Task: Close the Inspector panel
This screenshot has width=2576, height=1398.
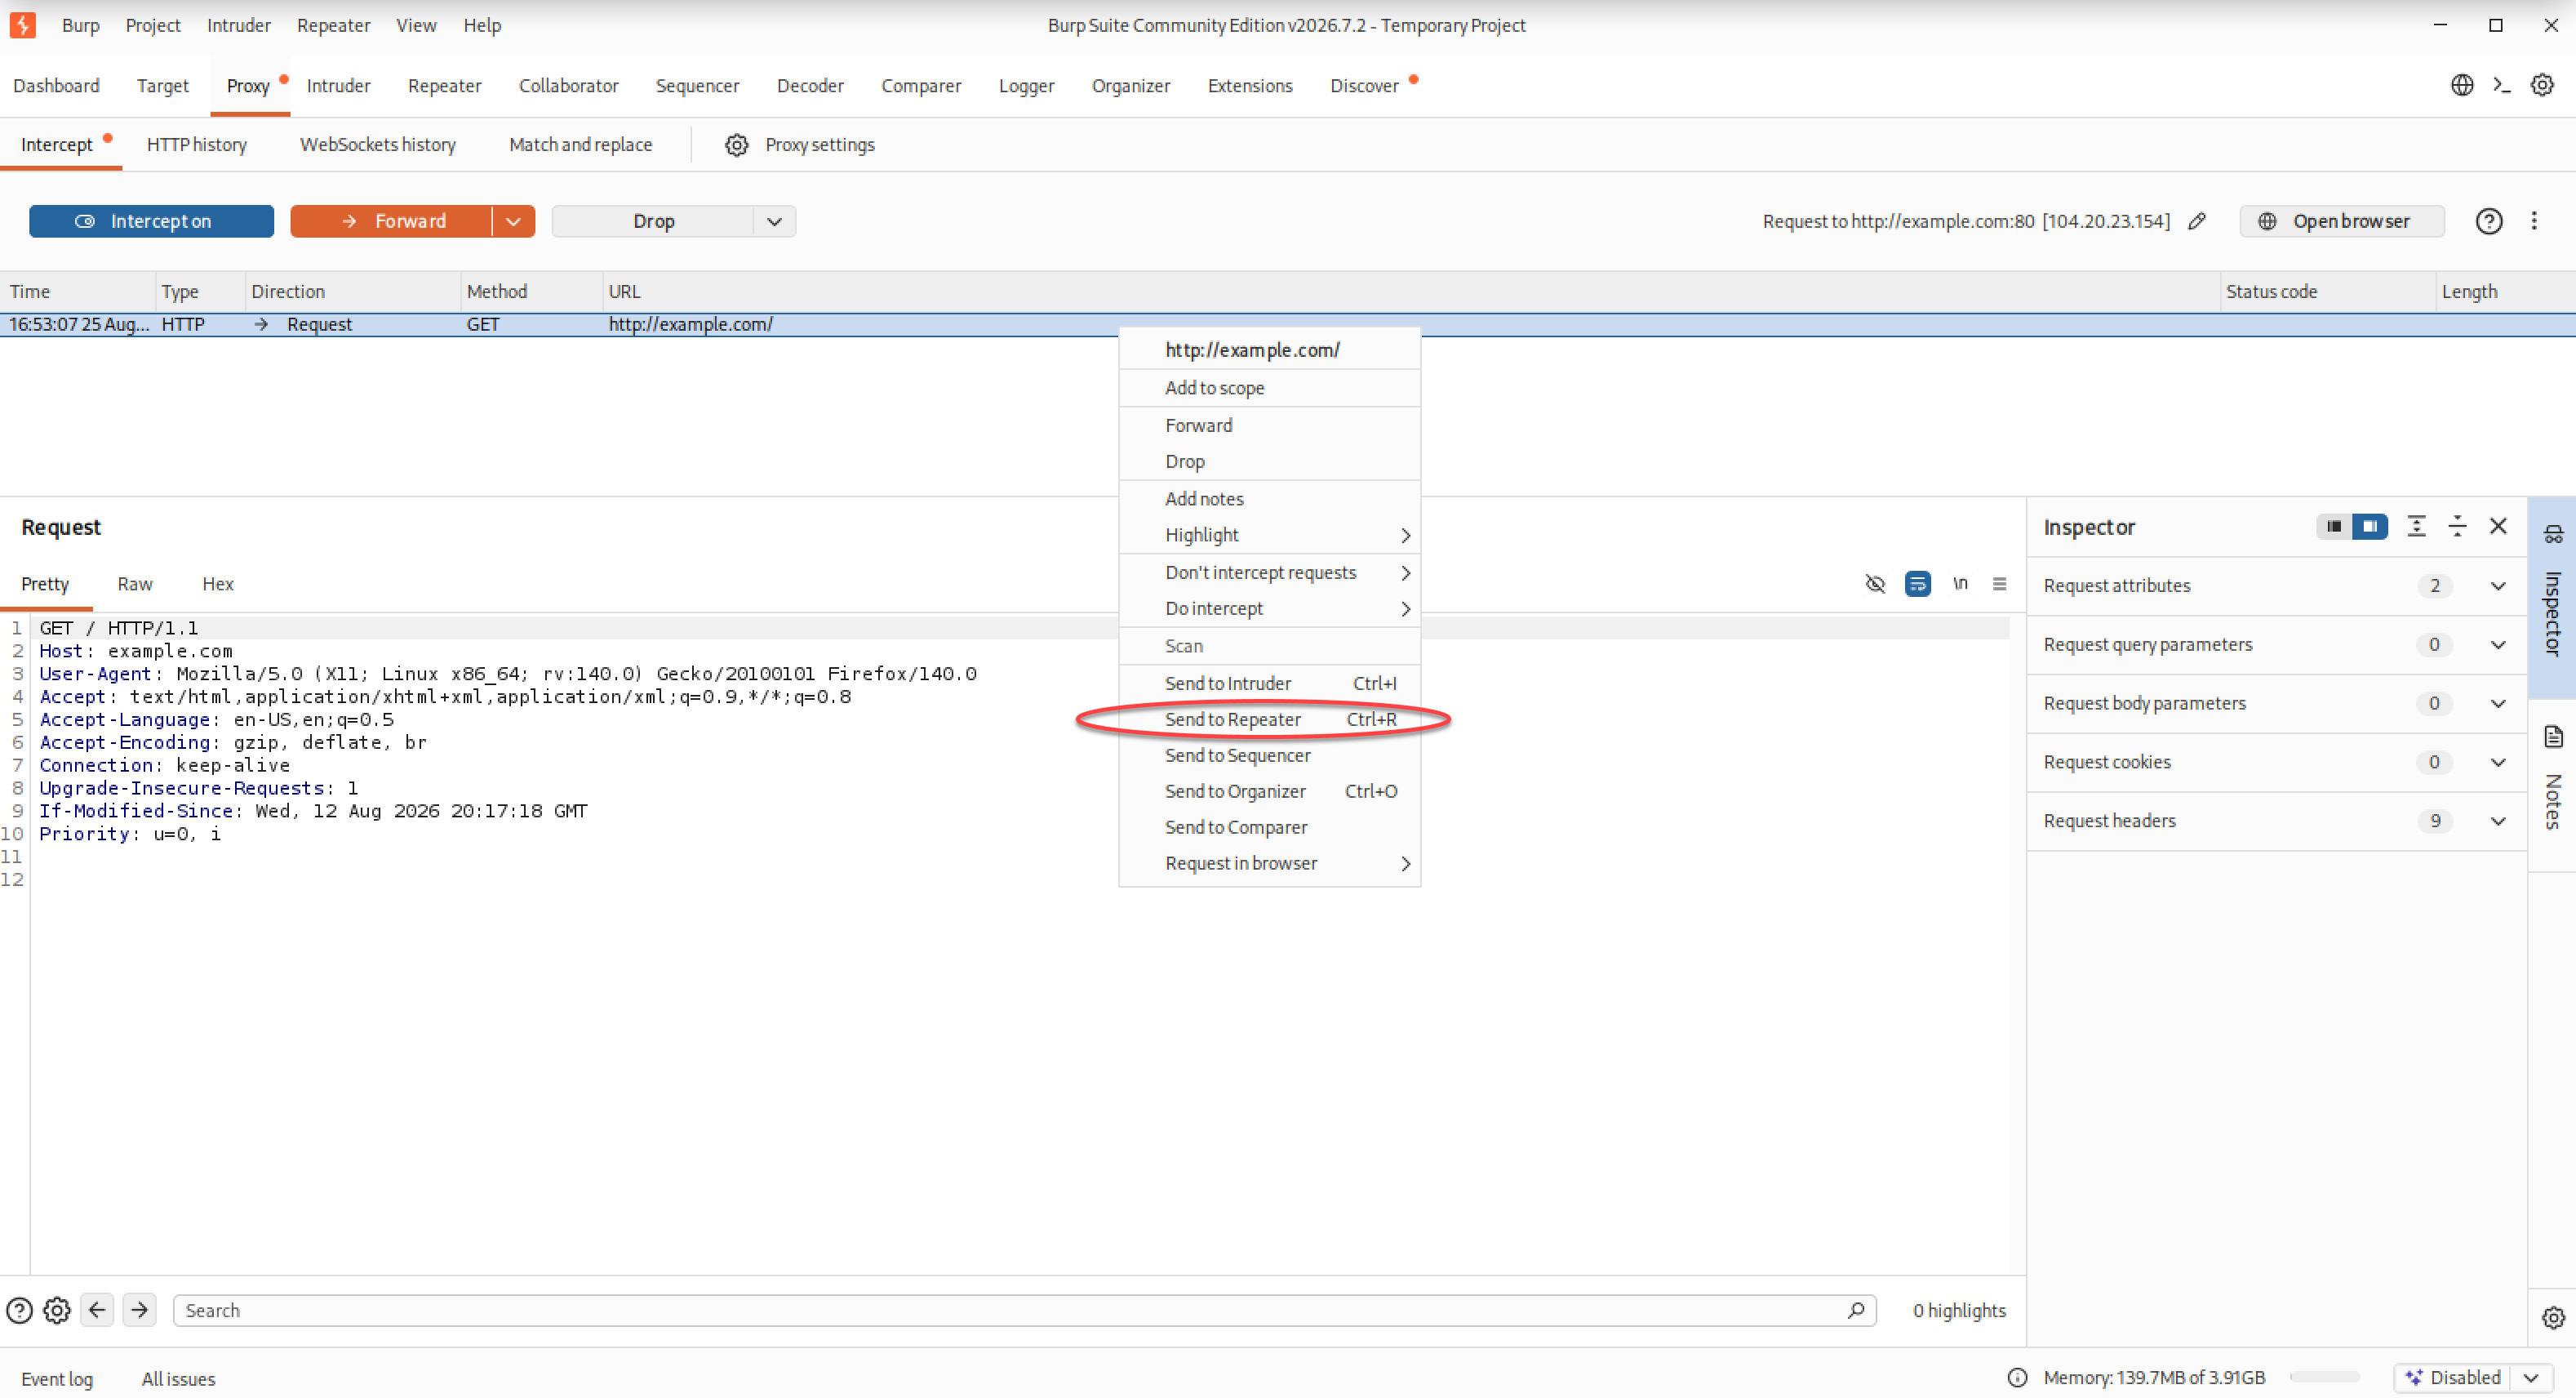Action: tap(2498, 527)
